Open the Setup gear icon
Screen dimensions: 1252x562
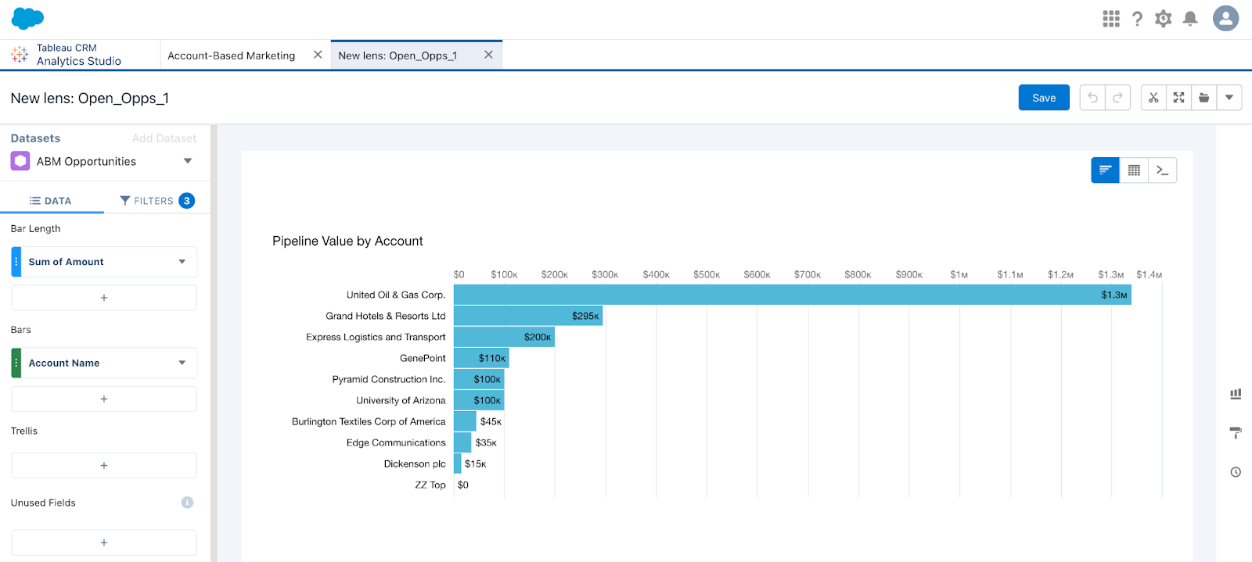[1164, 19]
